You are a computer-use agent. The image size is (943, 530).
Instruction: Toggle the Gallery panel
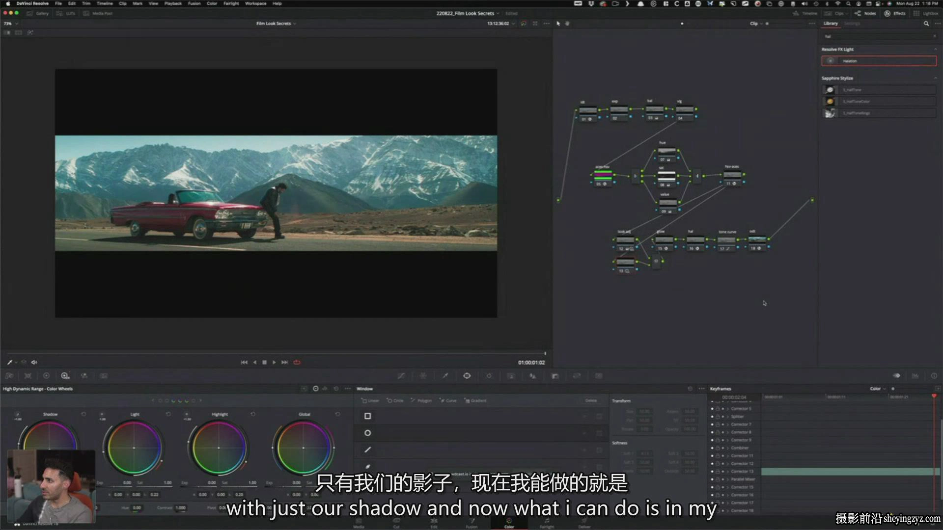point(38,14)
